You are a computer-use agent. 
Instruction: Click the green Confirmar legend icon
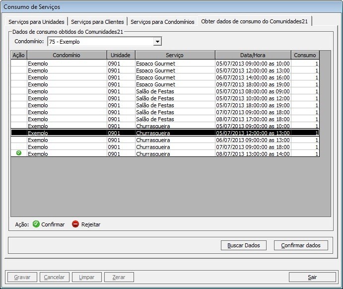pyautogui.click(x=36, y=224)
